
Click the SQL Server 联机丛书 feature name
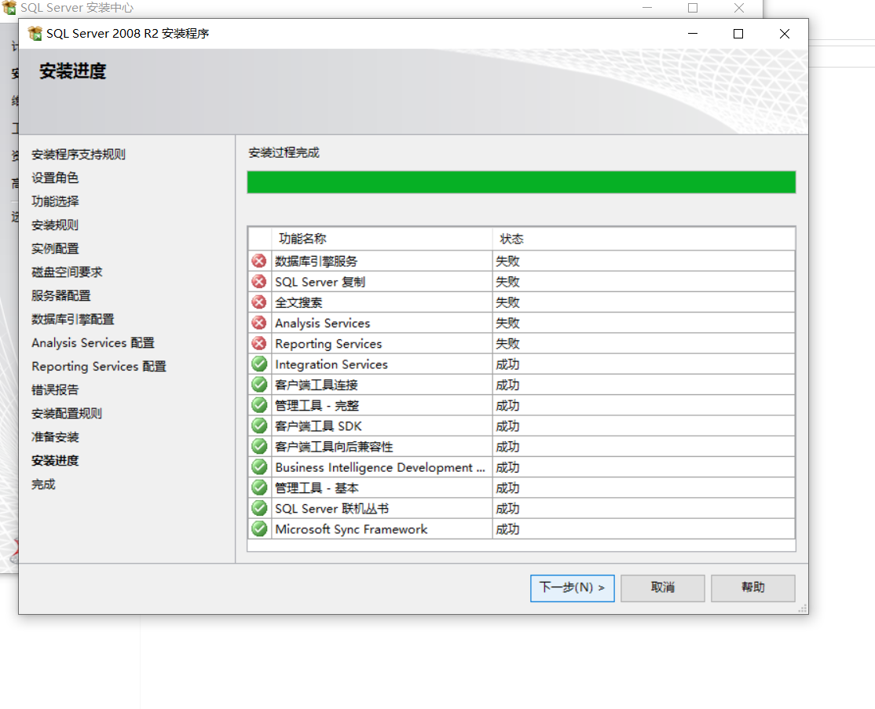tap(331, 509)
